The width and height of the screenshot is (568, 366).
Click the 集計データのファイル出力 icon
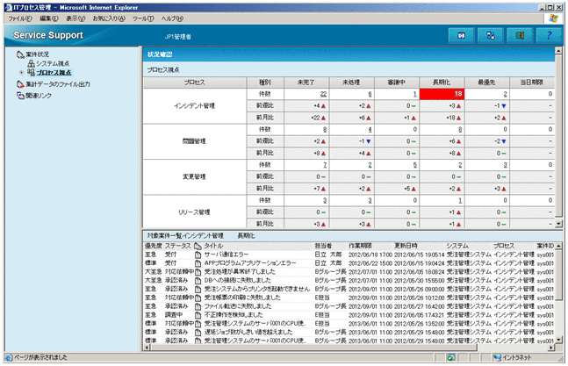coord(19,84)
